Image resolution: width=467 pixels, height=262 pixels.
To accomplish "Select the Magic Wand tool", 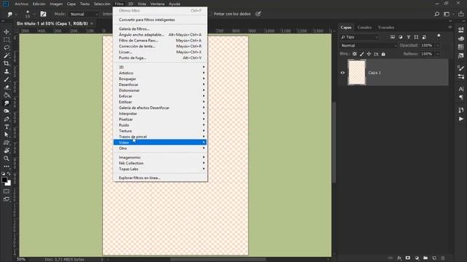I will 7,55.
